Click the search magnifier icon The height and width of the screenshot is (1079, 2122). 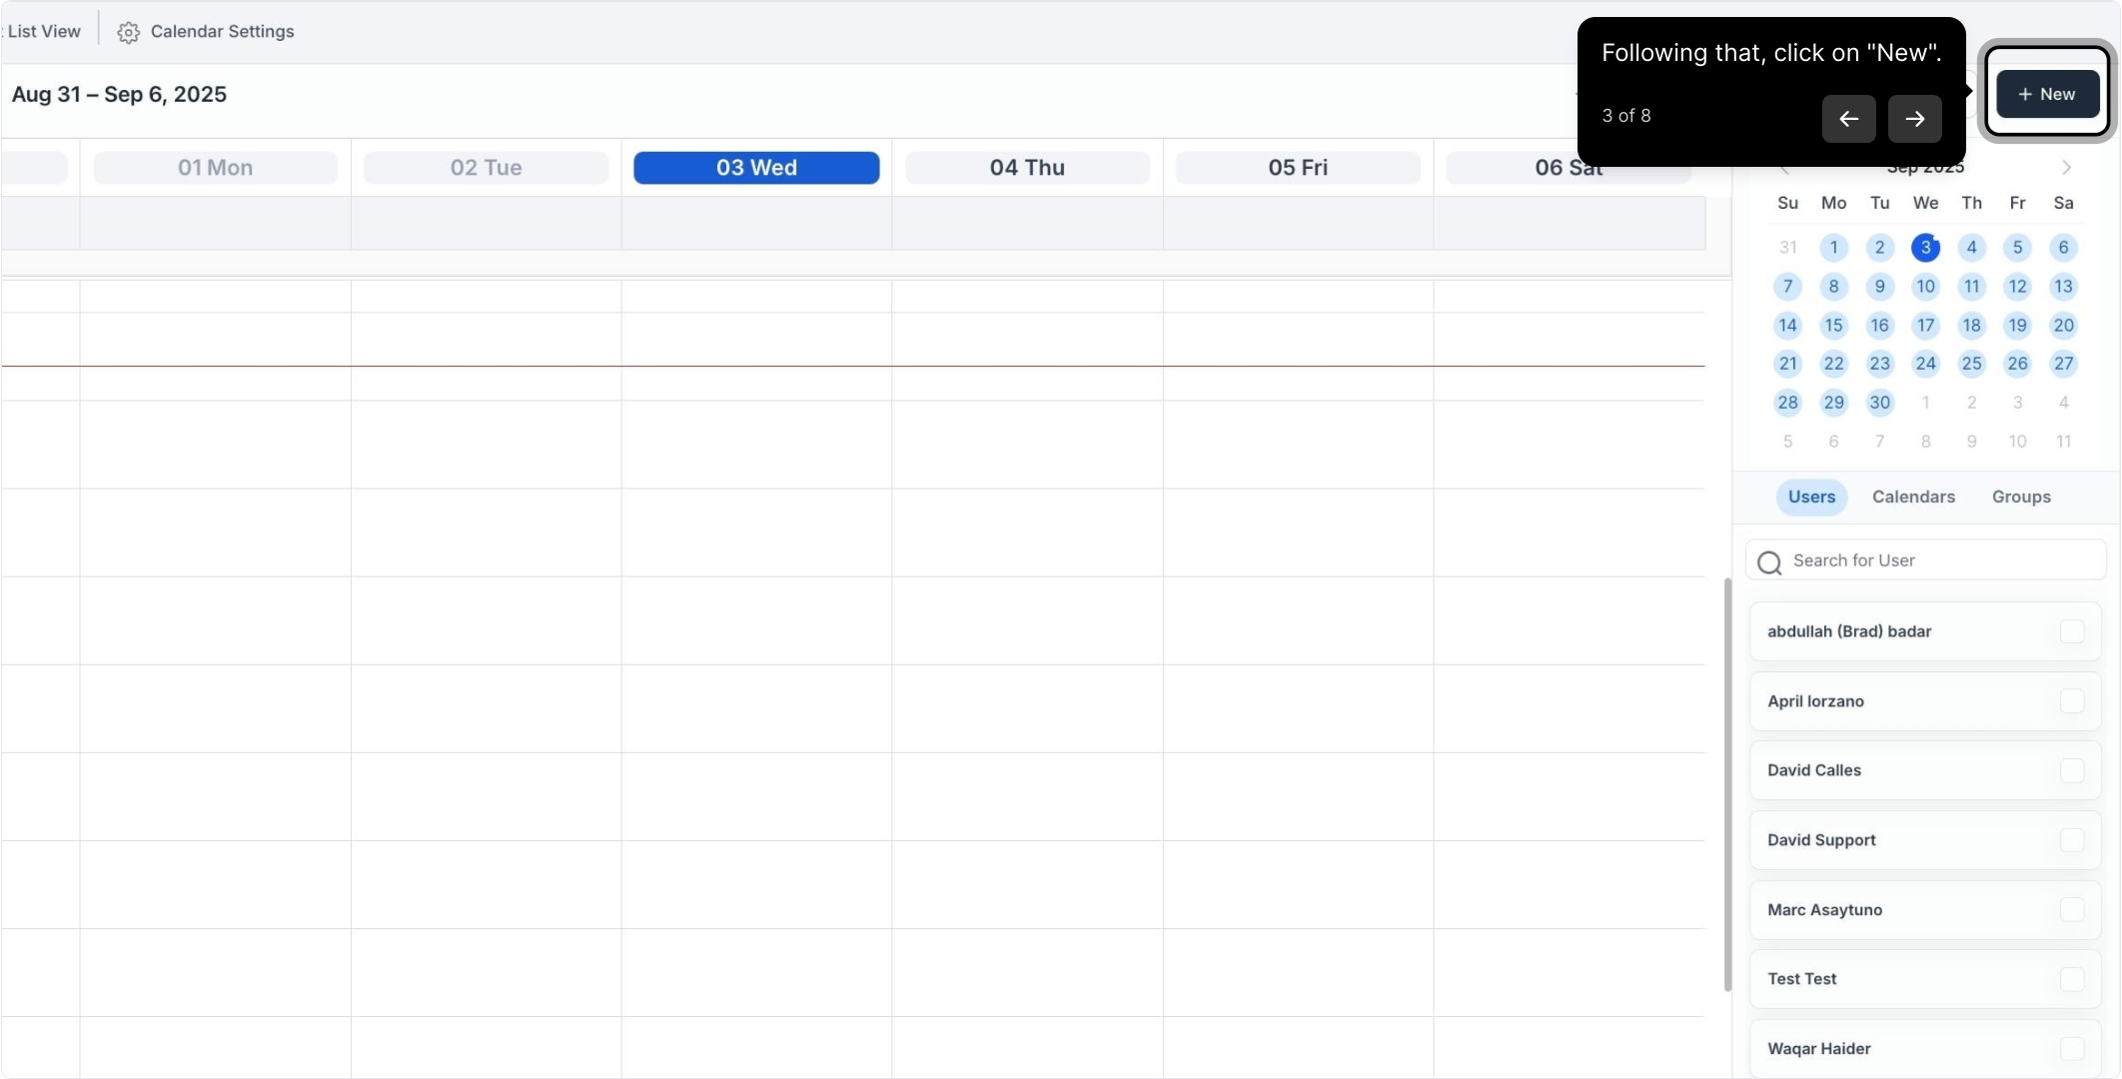1769,562
